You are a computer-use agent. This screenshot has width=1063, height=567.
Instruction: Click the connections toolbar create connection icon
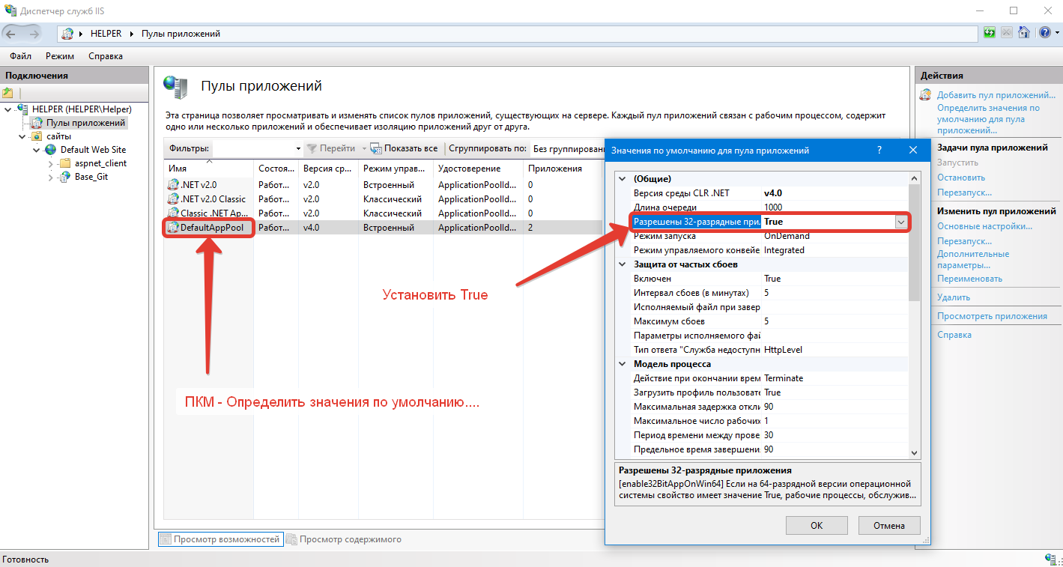tap(8, 93)
